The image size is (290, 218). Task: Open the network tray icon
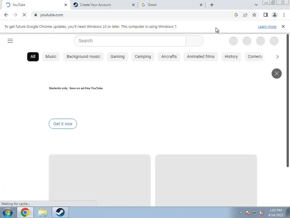(255, 213)
